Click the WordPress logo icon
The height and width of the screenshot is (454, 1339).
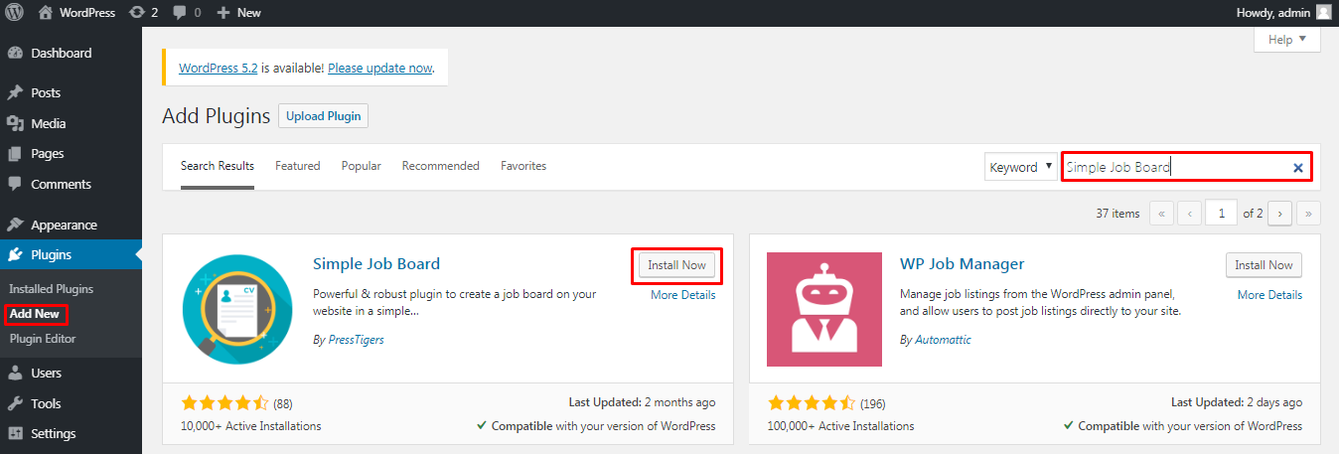pyautogui.click(x=15, y=13)
